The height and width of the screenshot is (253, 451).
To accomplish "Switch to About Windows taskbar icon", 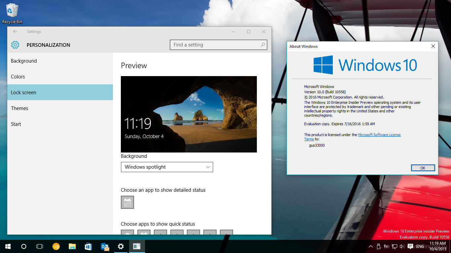I will click(137, 246).
